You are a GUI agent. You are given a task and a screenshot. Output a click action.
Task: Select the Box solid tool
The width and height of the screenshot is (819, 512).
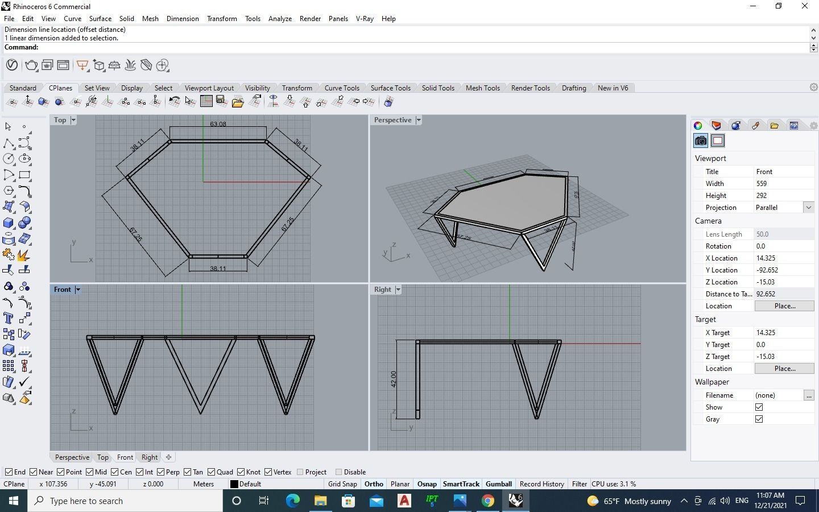pyautogui.click(x=9, y=222)
